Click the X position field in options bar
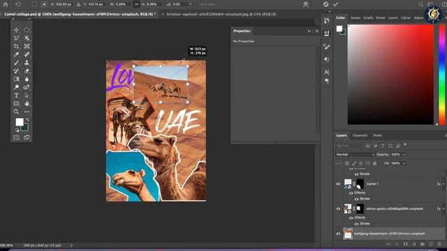 click(x=64, y=4)
